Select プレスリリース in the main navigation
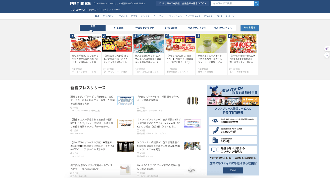This screenshot has width=330, height=178. tap(78, 10)
